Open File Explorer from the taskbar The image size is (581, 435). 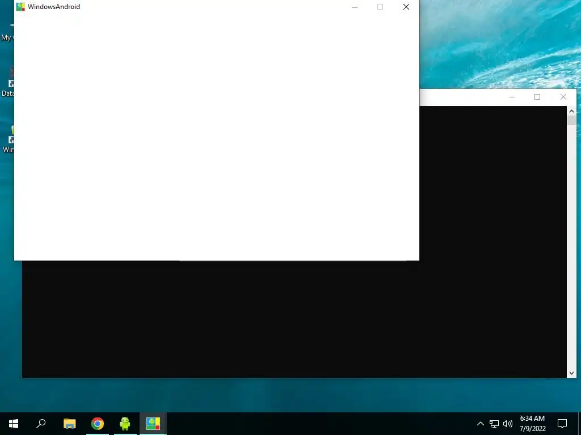tap(70, 424)
